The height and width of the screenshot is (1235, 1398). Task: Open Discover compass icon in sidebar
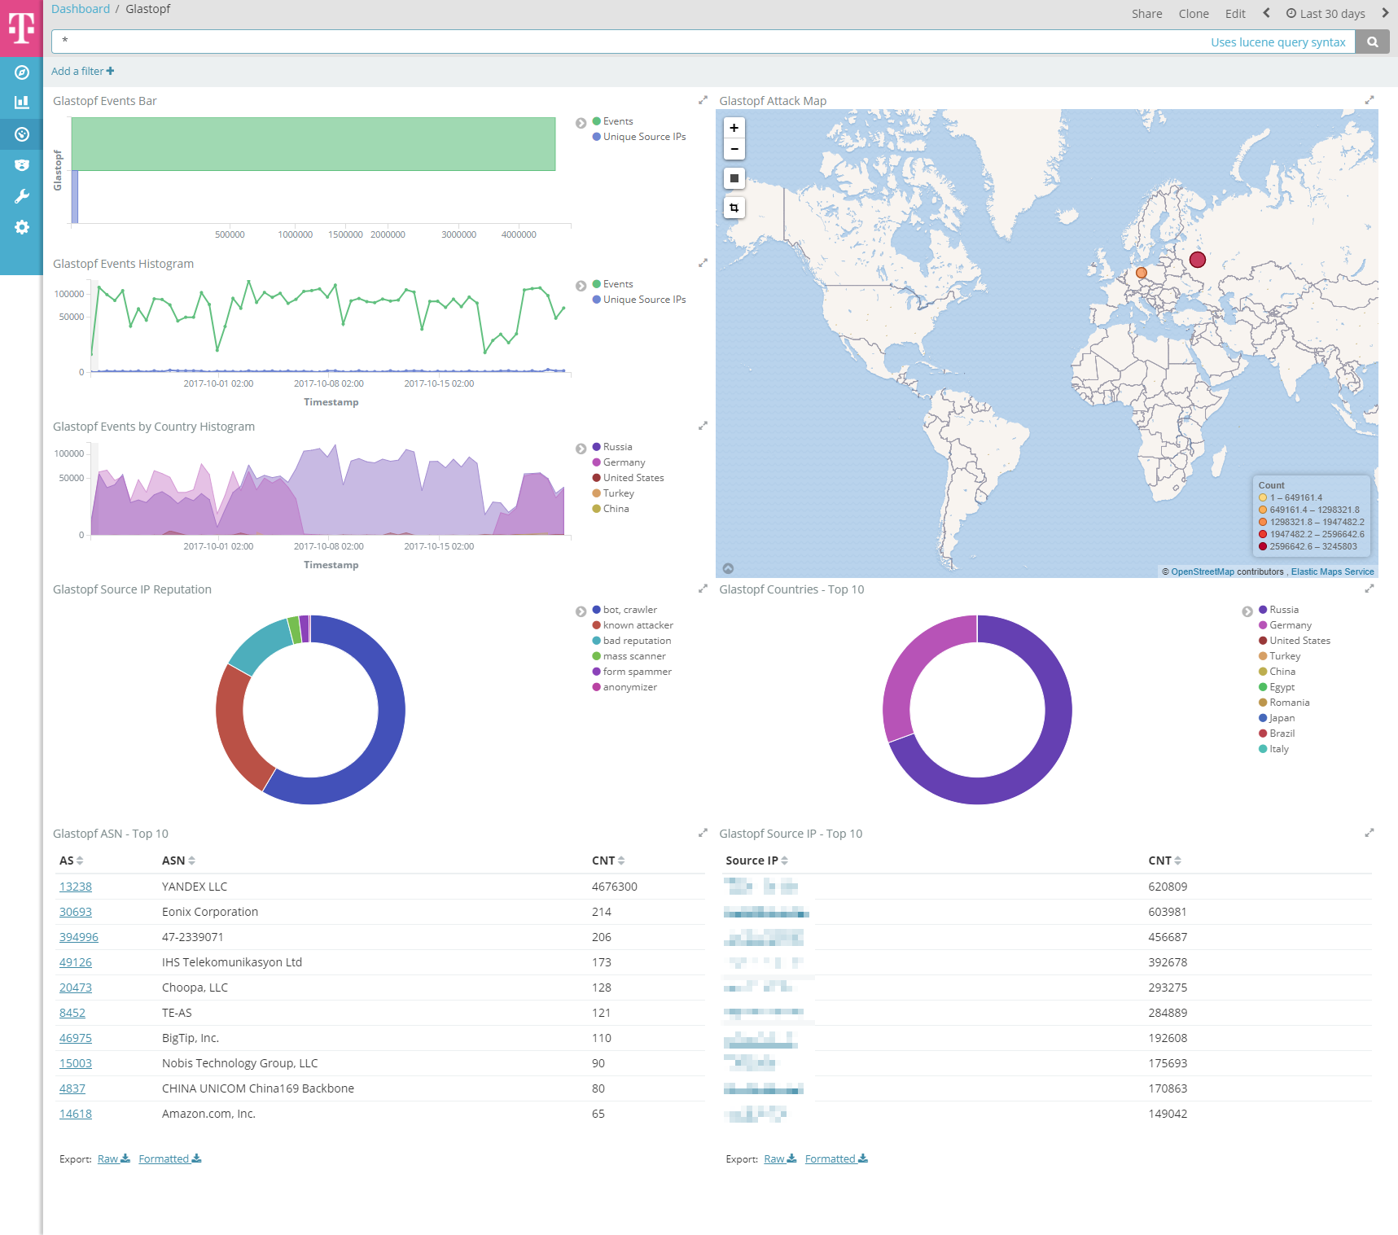click(22, 72)
